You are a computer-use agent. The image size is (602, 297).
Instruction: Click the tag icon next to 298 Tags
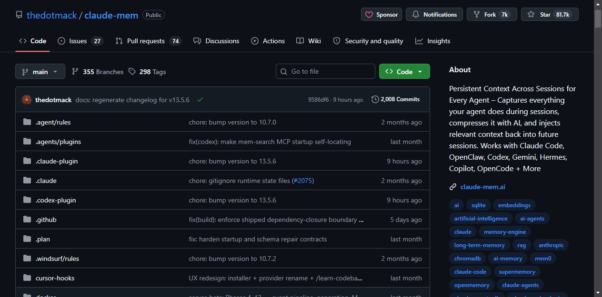[x=132, y=72]
